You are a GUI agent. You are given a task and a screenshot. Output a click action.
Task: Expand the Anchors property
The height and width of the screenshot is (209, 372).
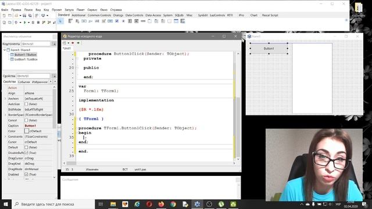pyautogui.click(x=5, y=99)
